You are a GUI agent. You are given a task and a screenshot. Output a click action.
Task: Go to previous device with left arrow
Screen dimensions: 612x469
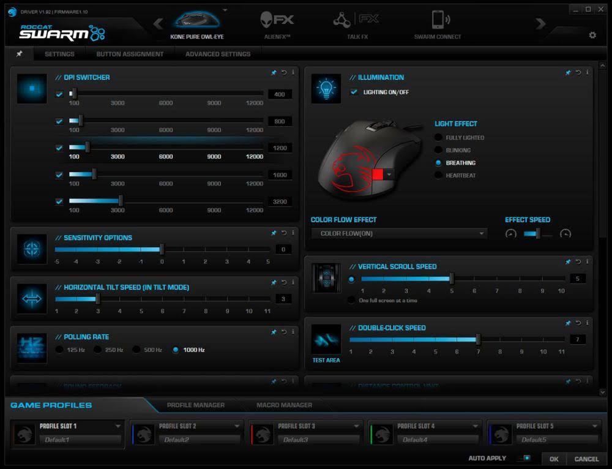(x=158, y=24)
